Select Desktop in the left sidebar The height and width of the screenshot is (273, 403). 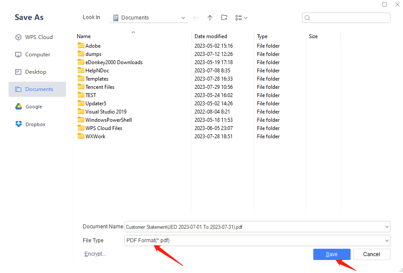(x=35, y=72)
